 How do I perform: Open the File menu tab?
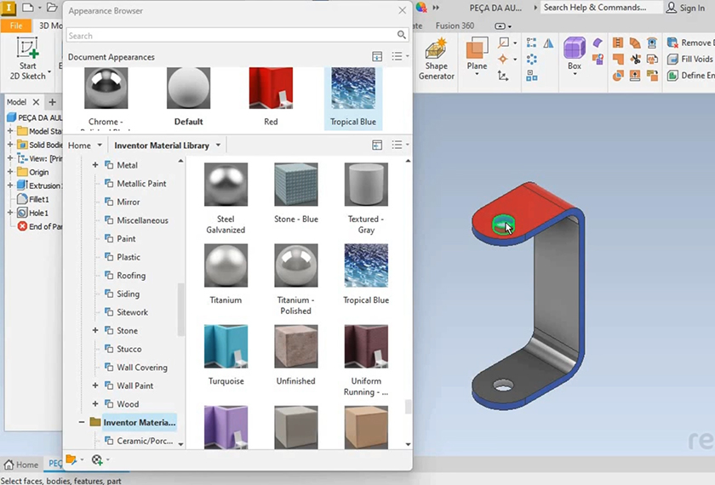pyautogui.click(x=16, y=26)
